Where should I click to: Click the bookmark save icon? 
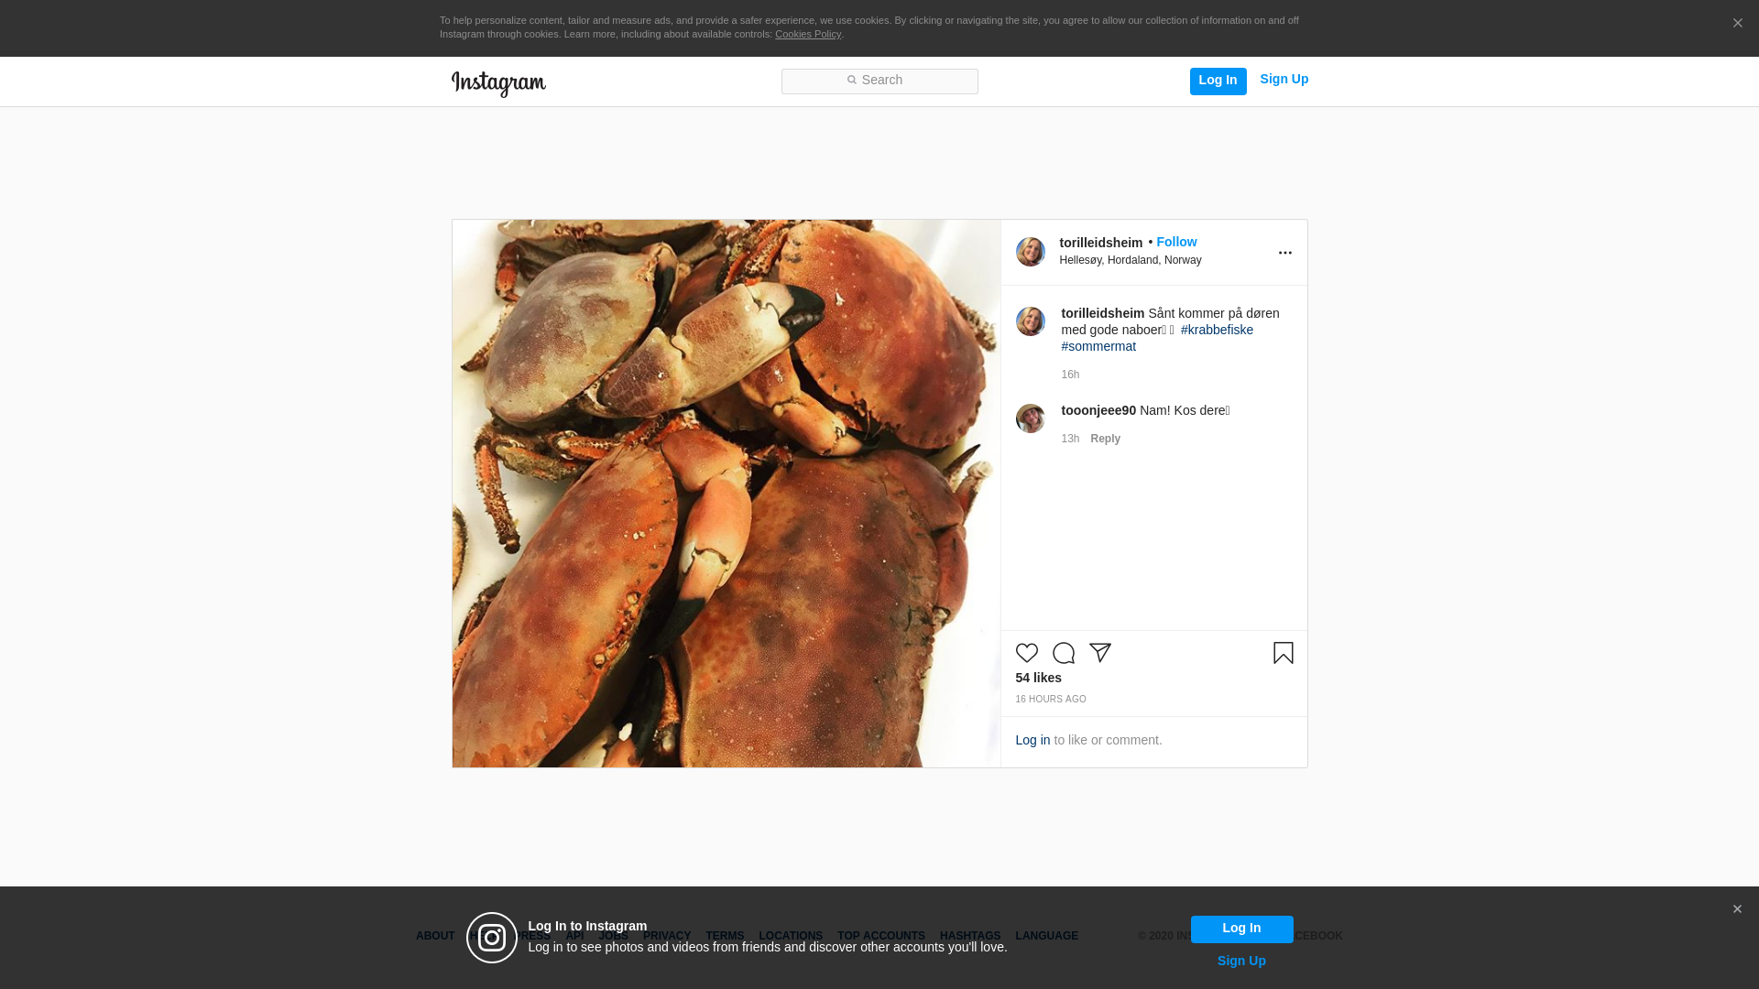(1283, 653)
